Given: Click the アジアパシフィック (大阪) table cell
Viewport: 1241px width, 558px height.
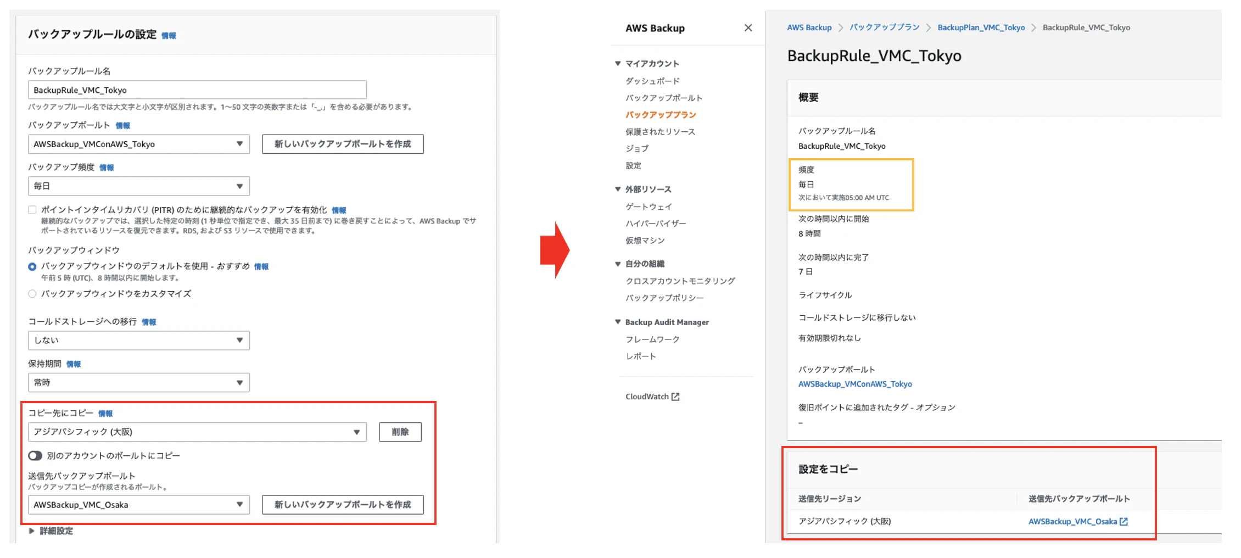Looking at the screenshot, I should [845, 521].
